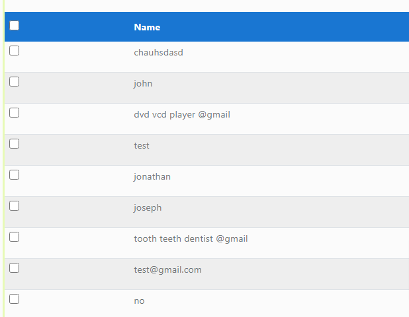Click the Name column header
Screen dimensions: 409x317
coord(147,27)
